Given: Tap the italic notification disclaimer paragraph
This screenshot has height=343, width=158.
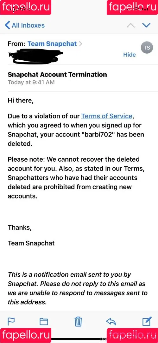Looking at the screenshot, I should 78,288.
